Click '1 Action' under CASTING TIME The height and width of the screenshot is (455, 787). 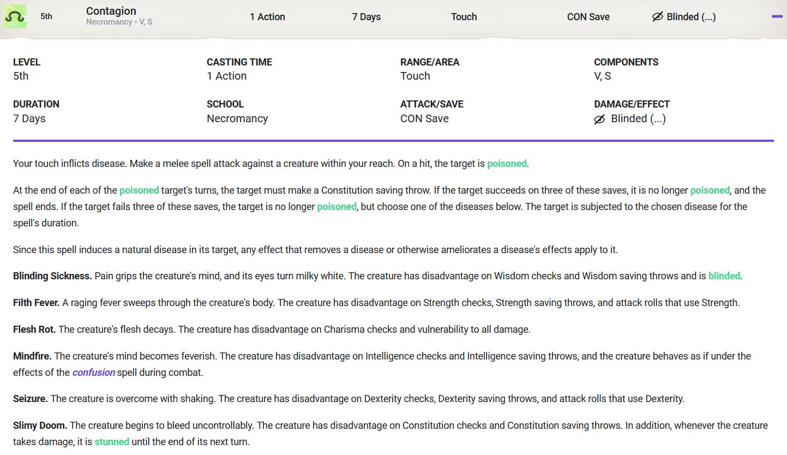click(x=227, y=76)
